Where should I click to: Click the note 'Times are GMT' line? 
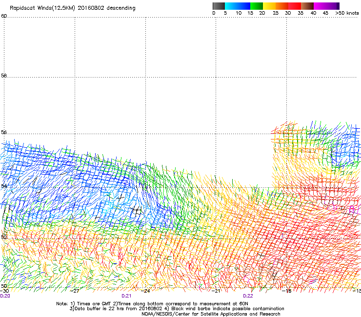[x=152, y=304]
